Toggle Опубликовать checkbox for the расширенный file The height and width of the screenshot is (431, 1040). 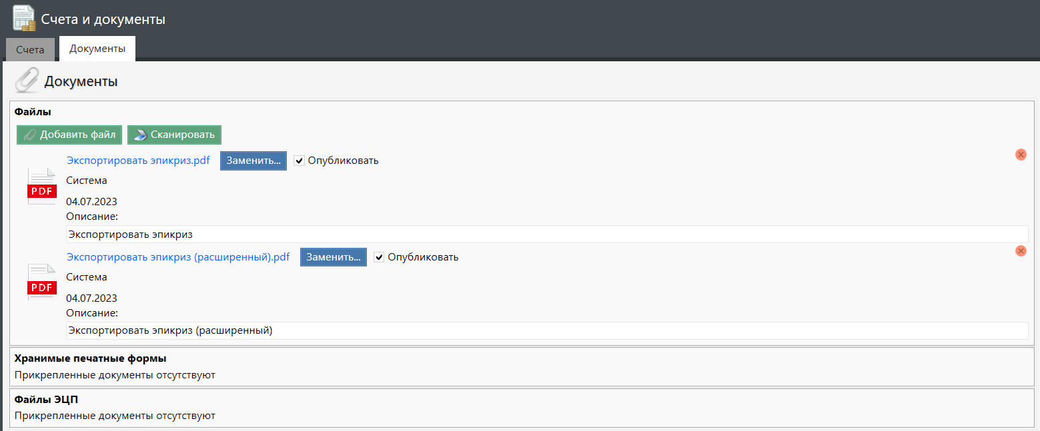[x=380, y=257]
